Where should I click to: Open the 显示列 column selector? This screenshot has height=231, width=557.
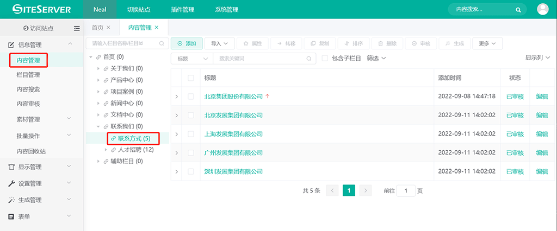coord(537,57)
